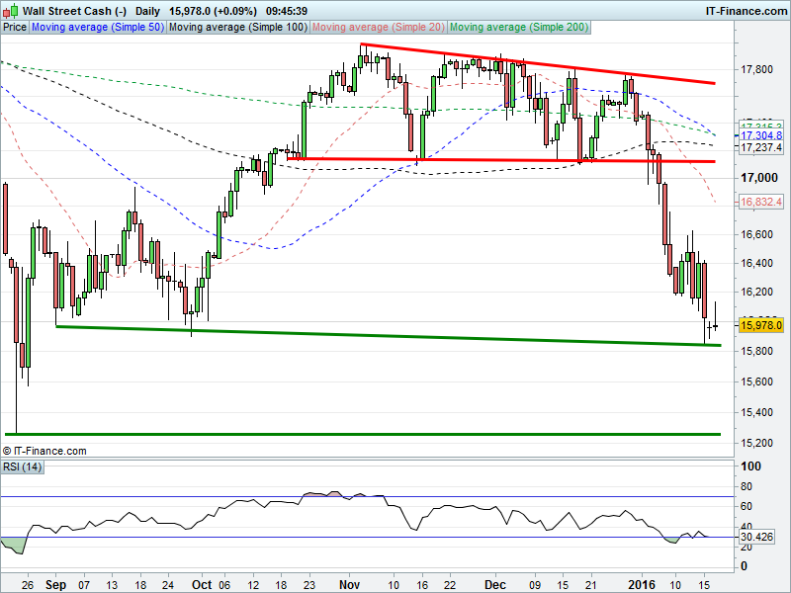Open the Moving average (Simple 20) settings label
The width and height of the screenshot is (791, 593).
(x=380, y=28)
